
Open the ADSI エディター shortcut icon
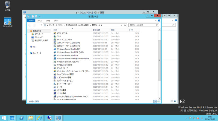[x=55, y=33]
